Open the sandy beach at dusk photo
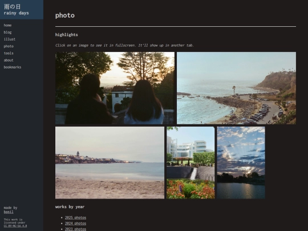 coord(110,163)
